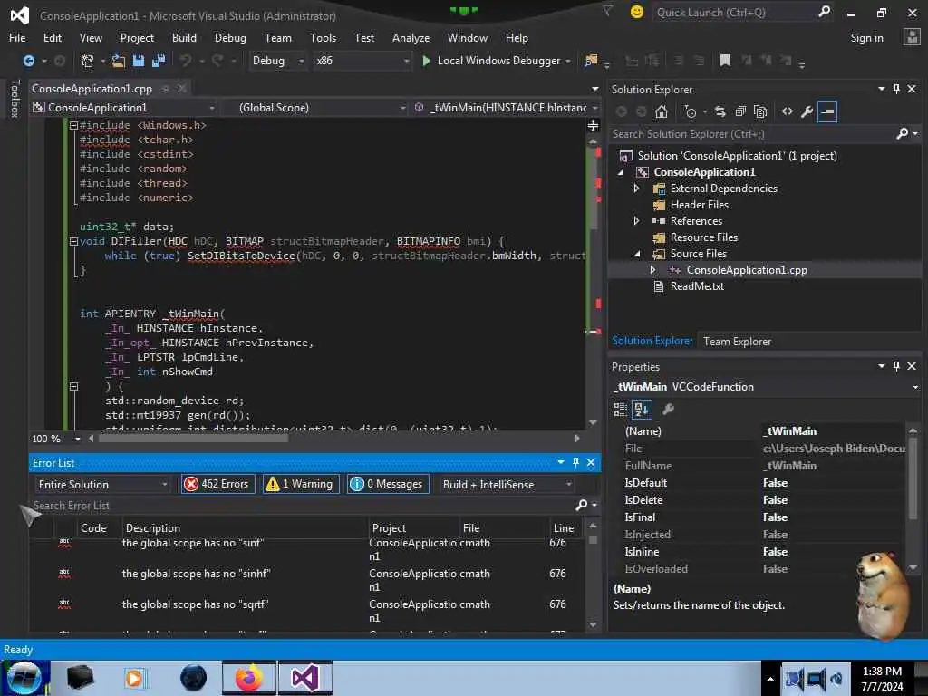Collapse the DIFiller function outline toggle
This screenshot has width=928, height=696.
(x=74, y=241)
